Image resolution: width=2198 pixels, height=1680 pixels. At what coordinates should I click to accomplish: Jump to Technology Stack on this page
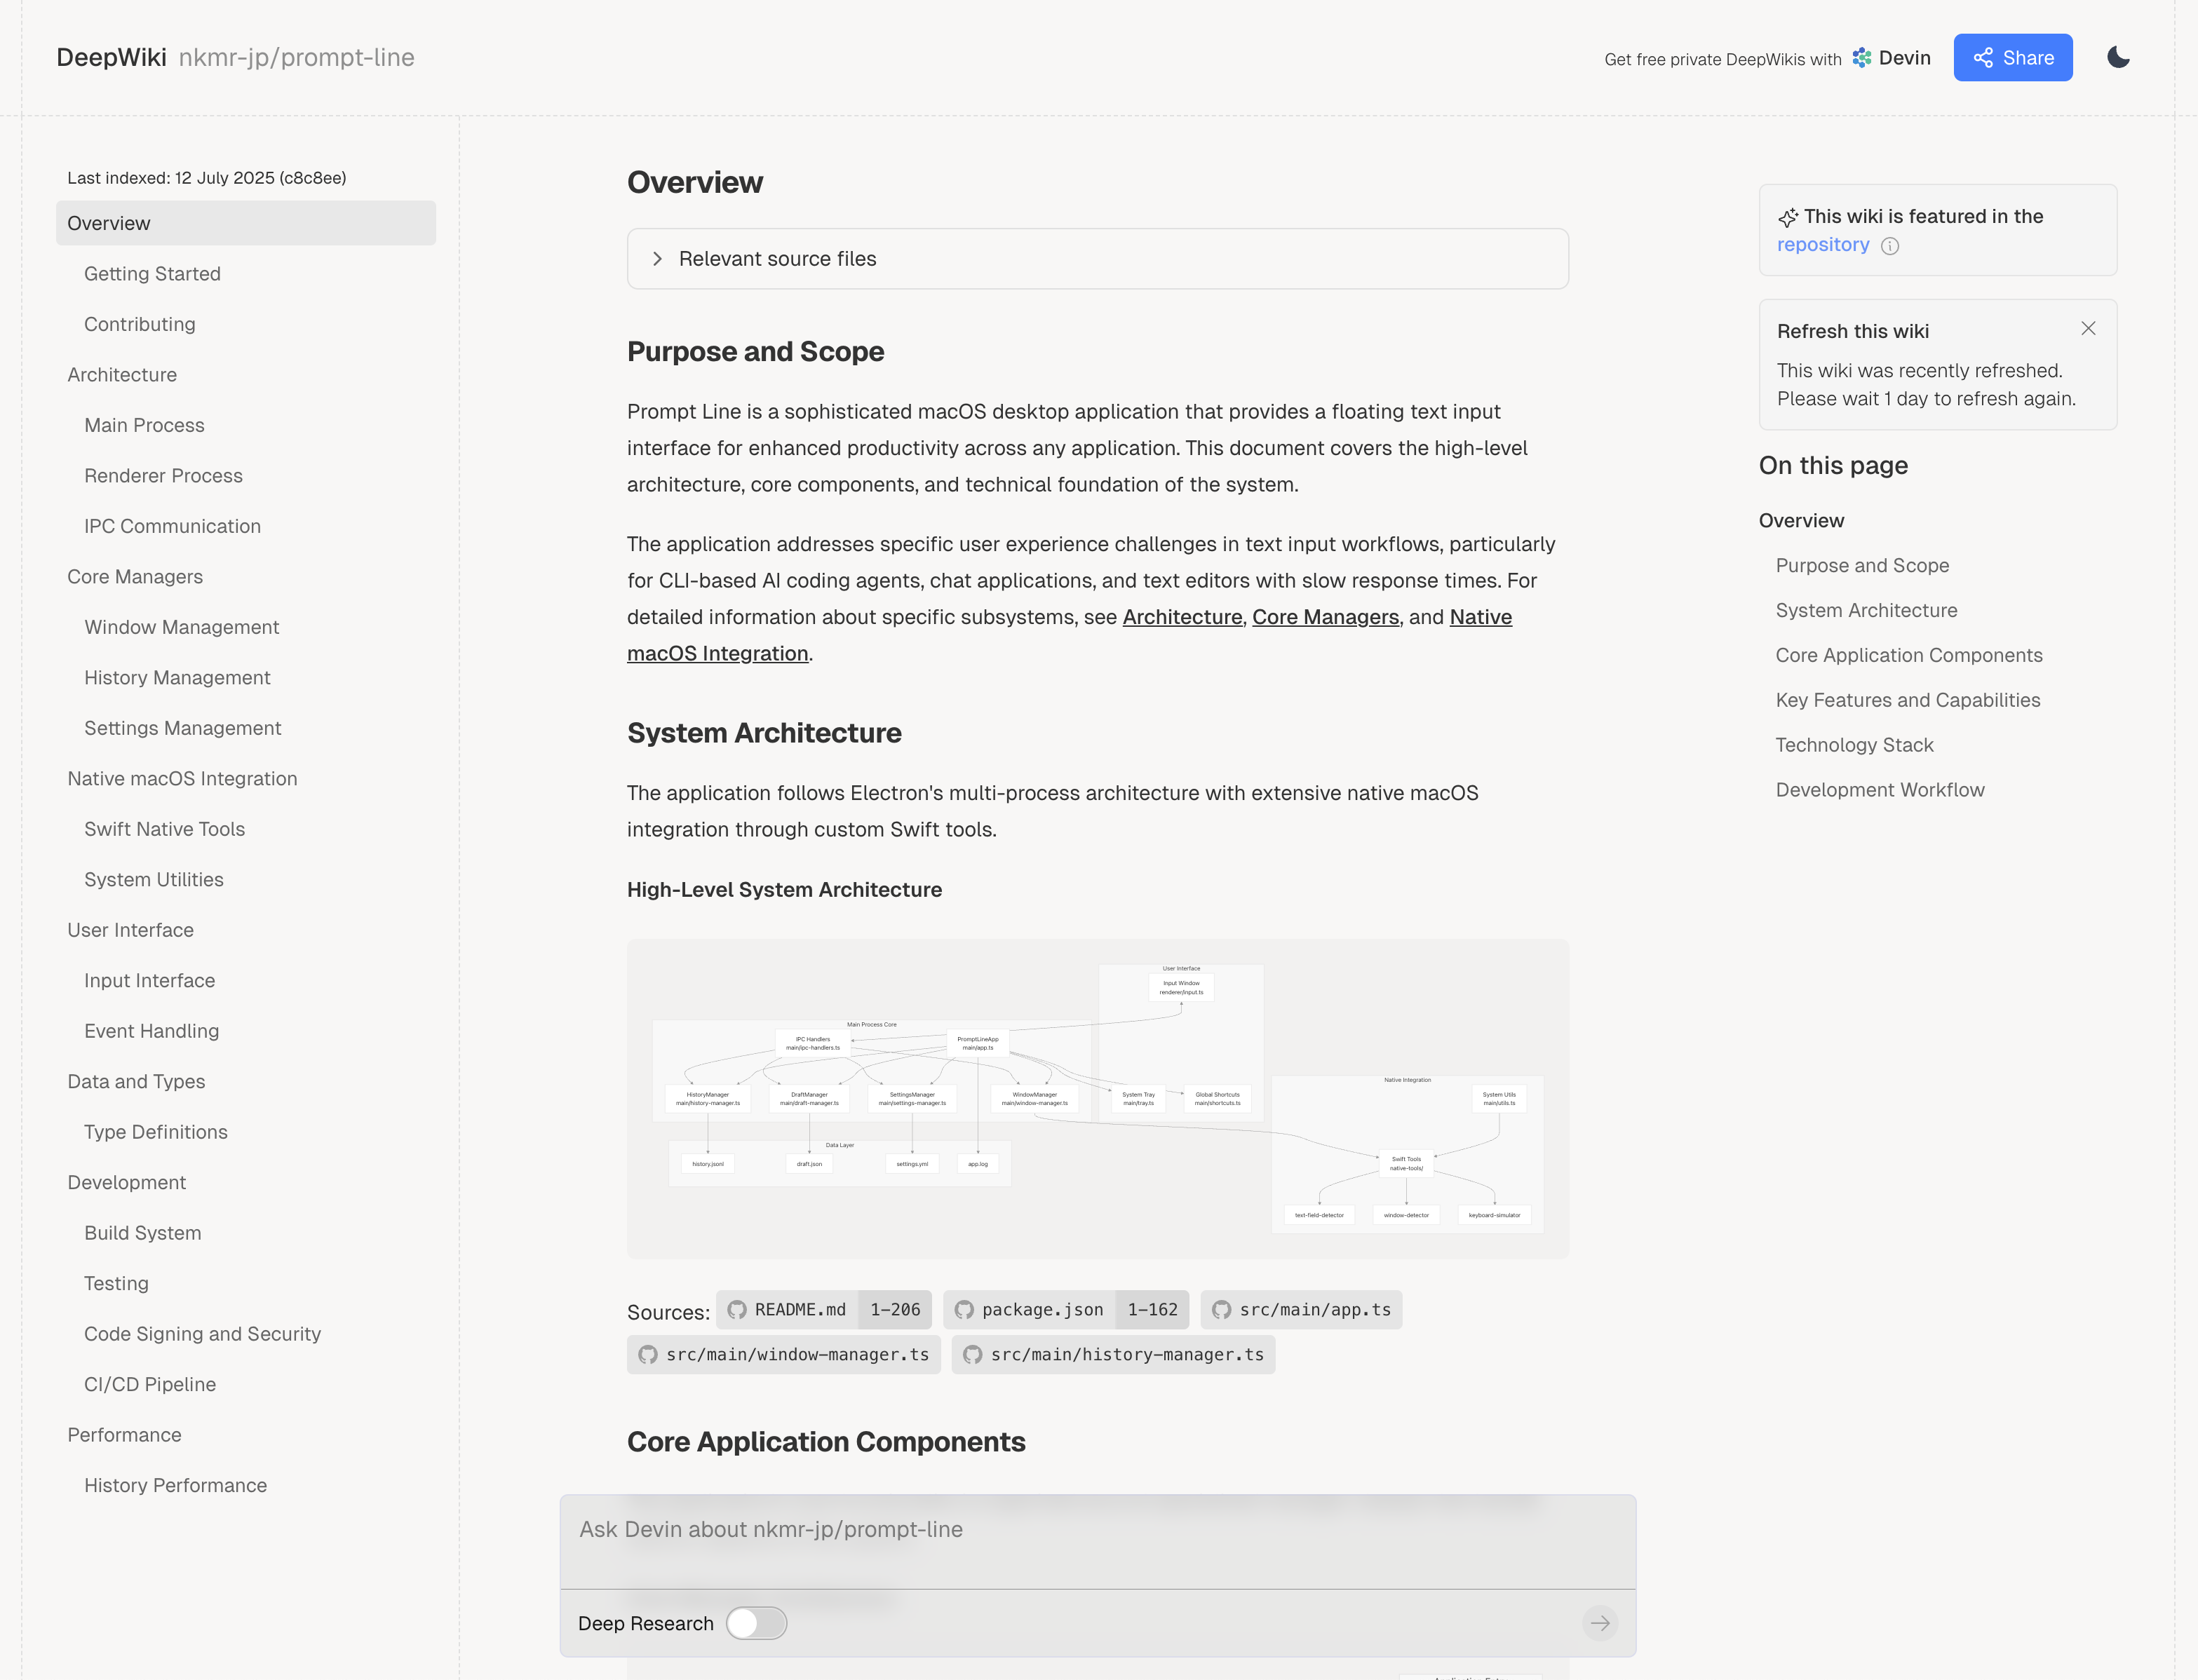point(1854,744)
